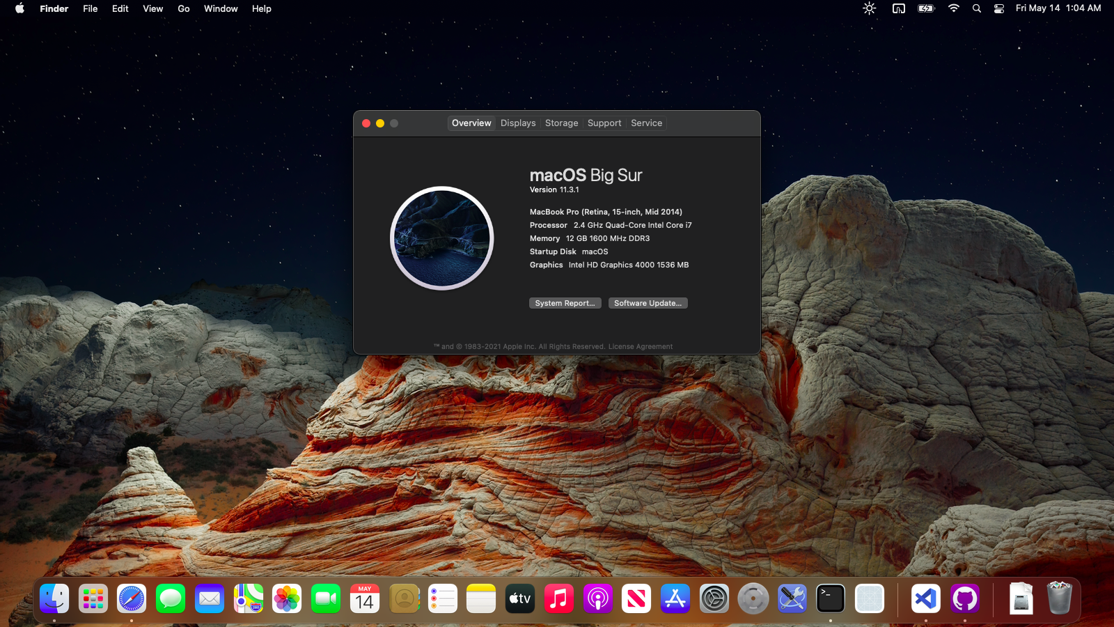Open the Finder app menu

tap(54, 8)
